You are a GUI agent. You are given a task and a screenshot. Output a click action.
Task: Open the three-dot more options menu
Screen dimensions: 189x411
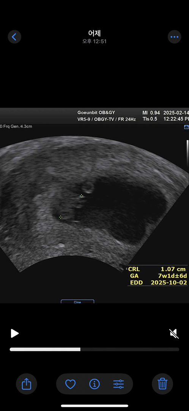point(174,37)
